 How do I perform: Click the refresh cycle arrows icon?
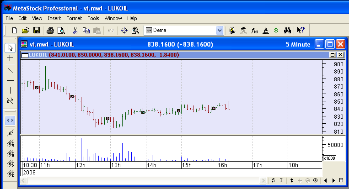point(274,181)
